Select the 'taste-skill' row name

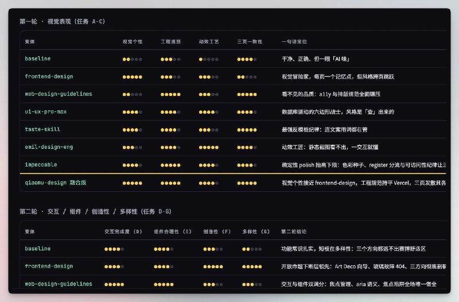point(42,129)
